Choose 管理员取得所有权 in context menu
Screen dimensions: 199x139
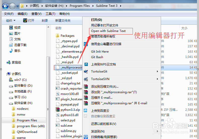coord(103,37)
